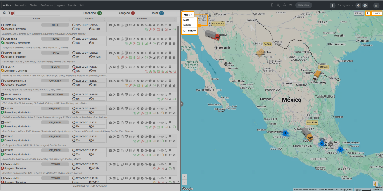Click the help question mark icon

[358, 5]
